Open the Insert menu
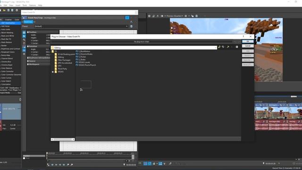The height and width of the screenshot is (170, 302). click(x=18, y=5)
